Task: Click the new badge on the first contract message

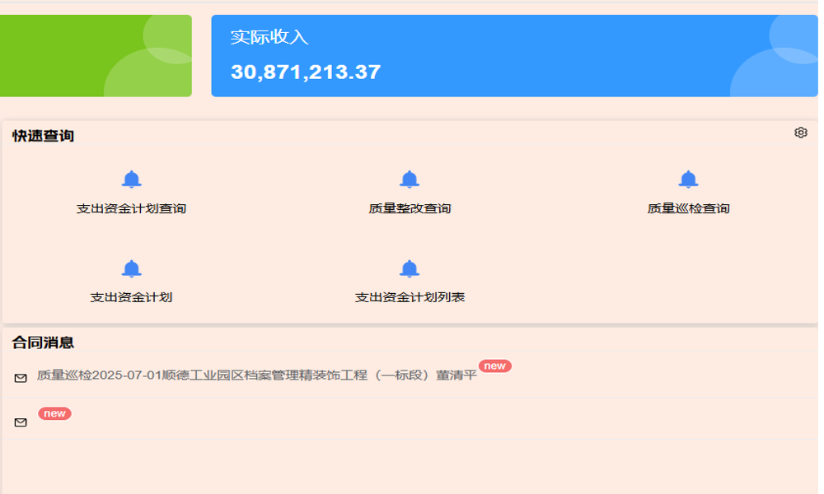Action: pyautogui.click(x=495, y=365)
